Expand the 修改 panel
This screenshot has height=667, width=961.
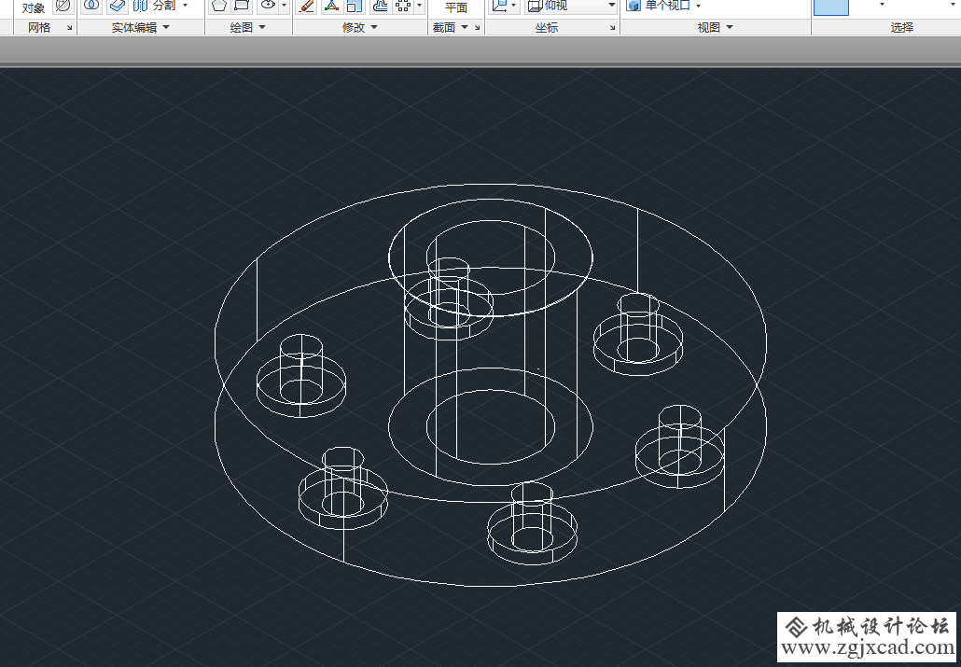point(360,28)
